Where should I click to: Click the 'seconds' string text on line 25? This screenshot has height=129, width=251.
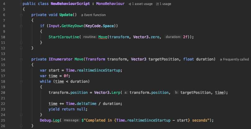(200, 120)
